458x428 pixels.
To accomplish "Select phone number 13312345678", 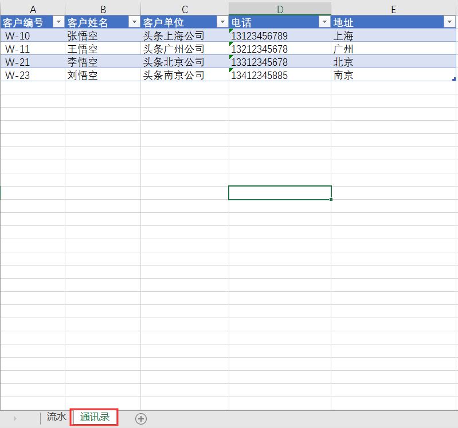I will 280,62.
